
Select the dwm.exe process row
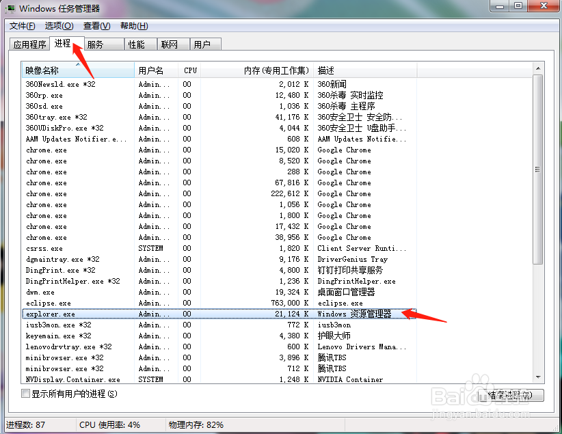tap(219, 292)
